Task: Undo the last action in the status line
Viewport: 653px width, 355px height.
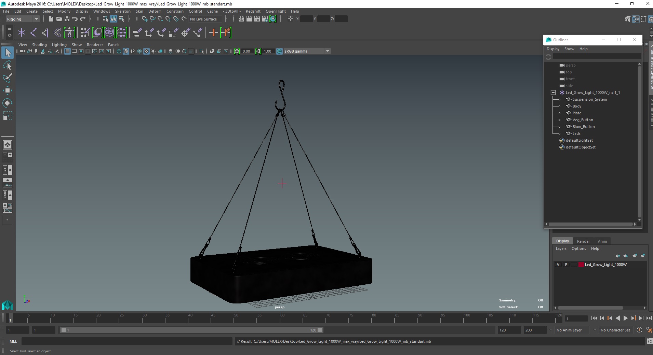Action: [75, 19]
